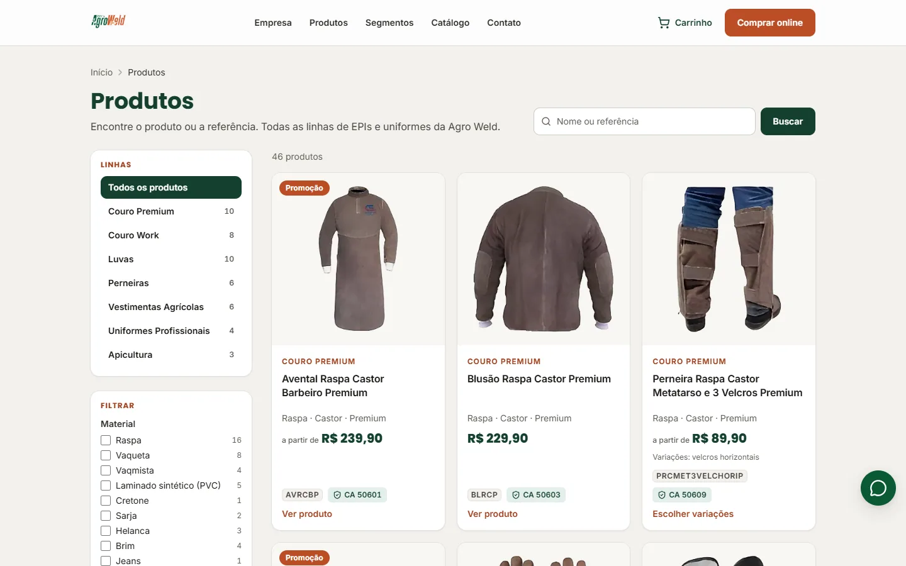Screen dimensions: 906x566
Task: Select the Brim material checkbox
Action: click(106, 546)
